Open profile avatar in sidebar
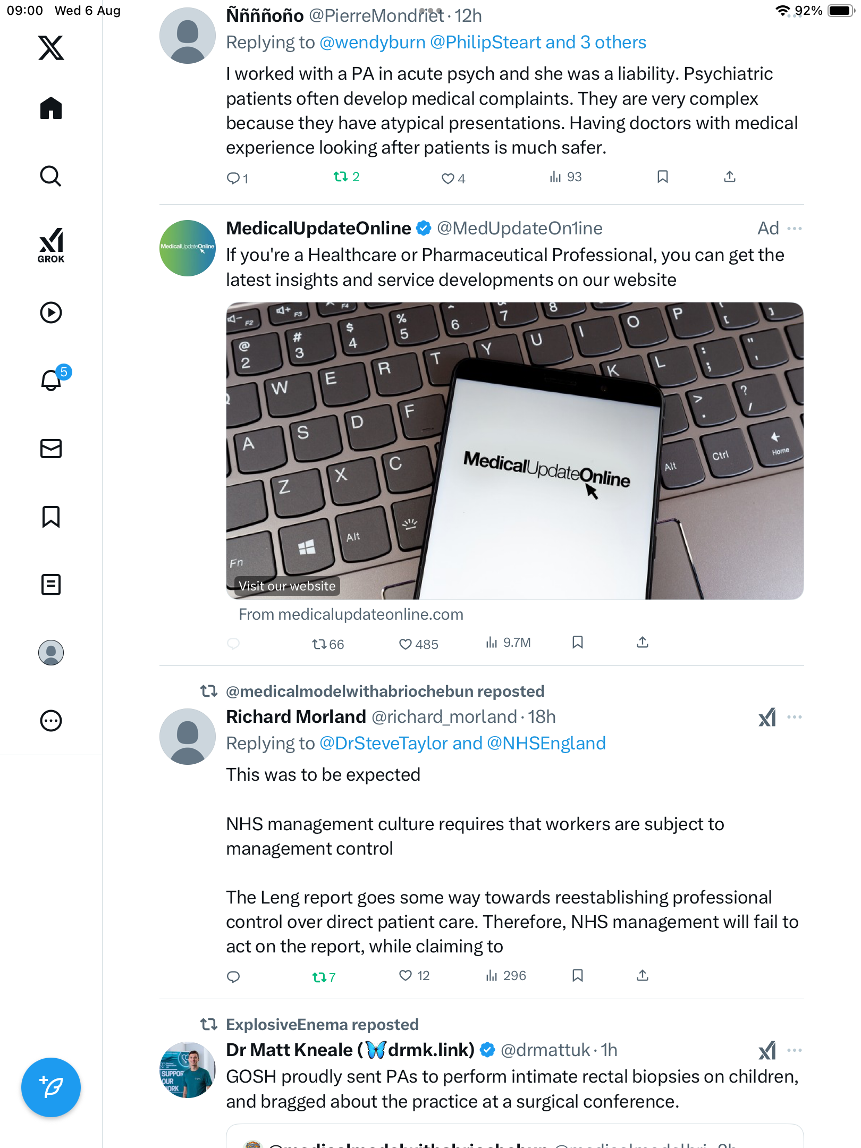Screen dimensions: 861x1148 click(x=51, y=653)
